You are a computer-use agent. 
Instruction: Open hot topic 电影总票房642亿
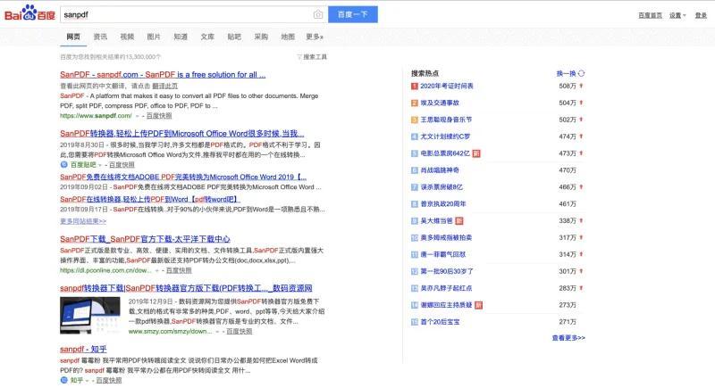pyautogui.click(x=445, y=153)
